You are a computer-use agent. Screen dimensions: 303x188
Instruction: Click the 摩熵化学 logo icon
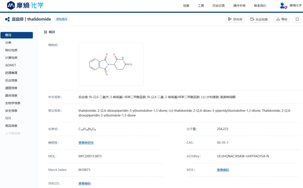pos(11,5)
